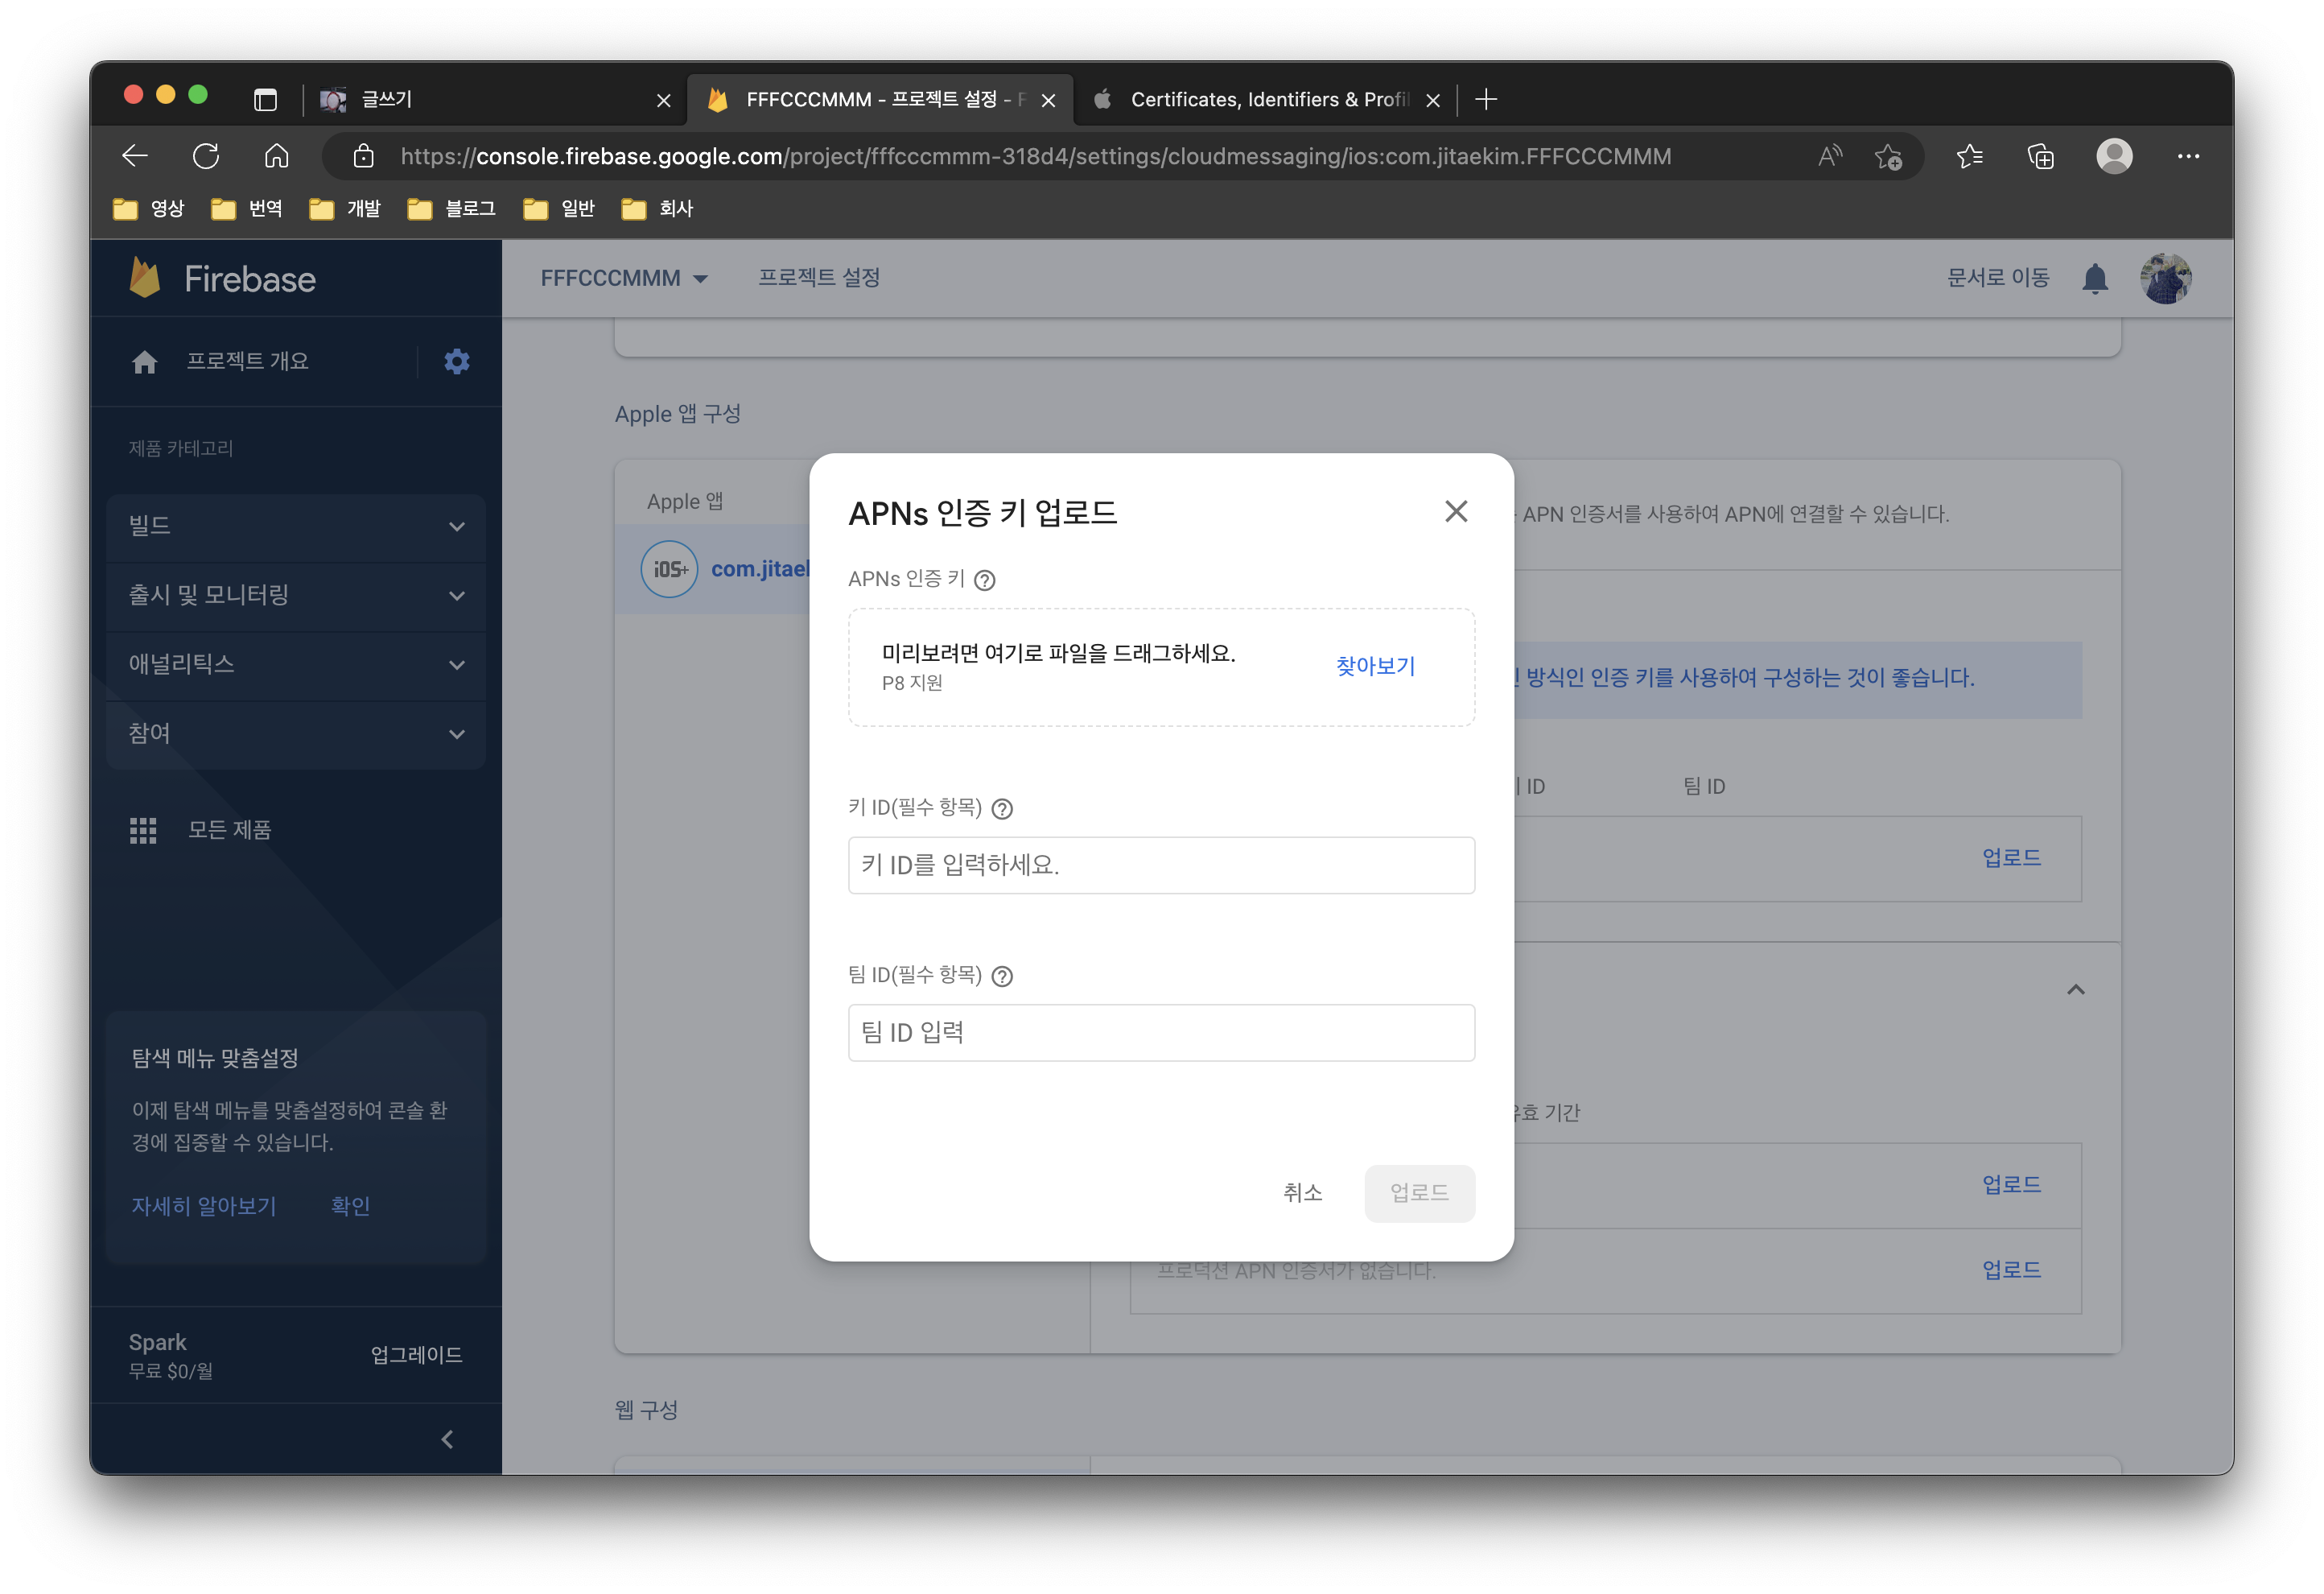Open the 개발 bookmarks folder
Image resolution: width=2324 pixels, height=1594 pixels.
[345, 209]
